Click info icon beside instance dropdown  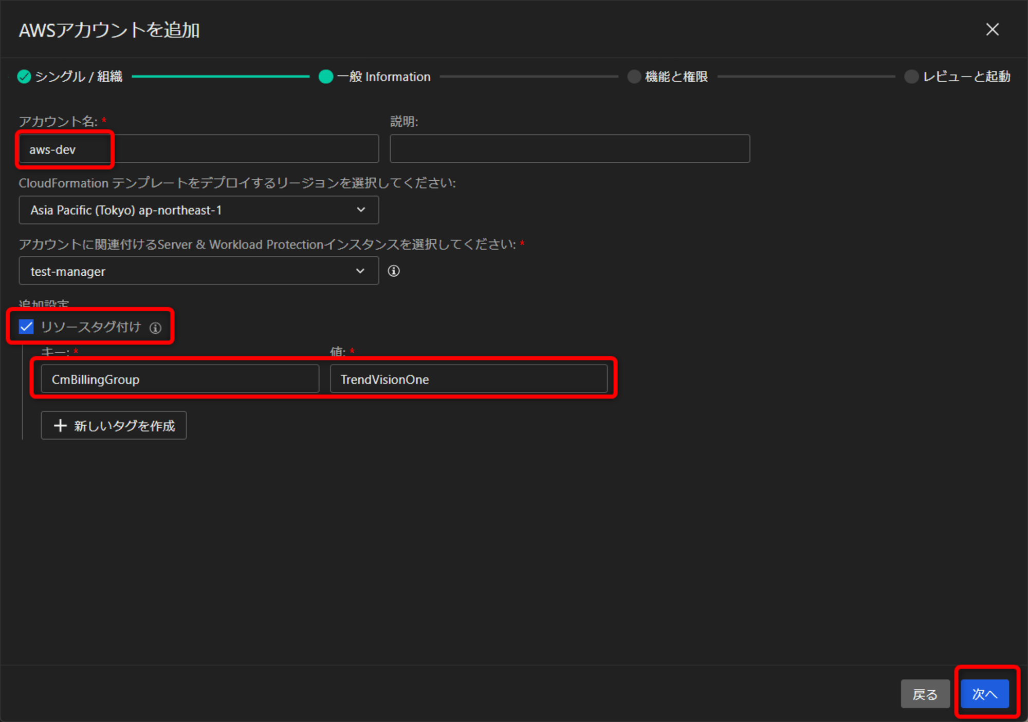394,271
